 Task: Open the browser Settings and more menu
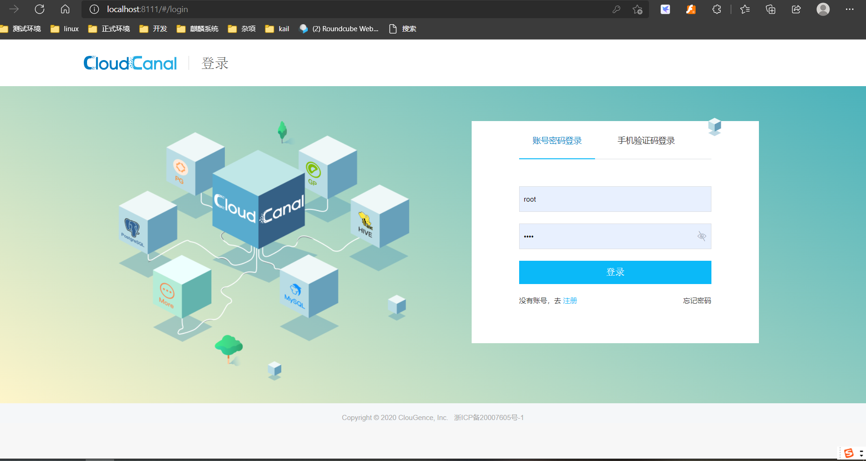point(850,9)
